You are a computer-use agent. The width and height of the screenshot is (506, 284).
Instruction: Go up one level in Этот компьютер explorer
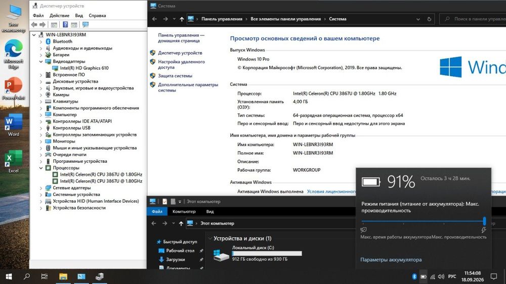click(181, 223)
